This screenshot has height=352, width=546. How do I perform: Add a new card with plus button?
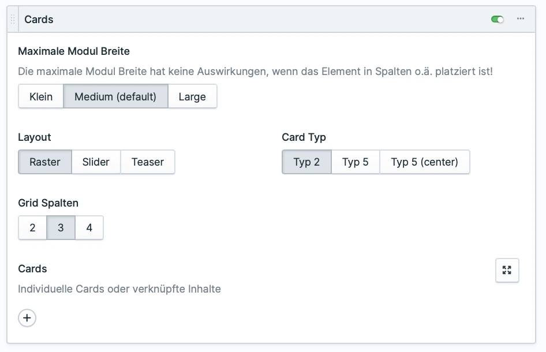27,318
